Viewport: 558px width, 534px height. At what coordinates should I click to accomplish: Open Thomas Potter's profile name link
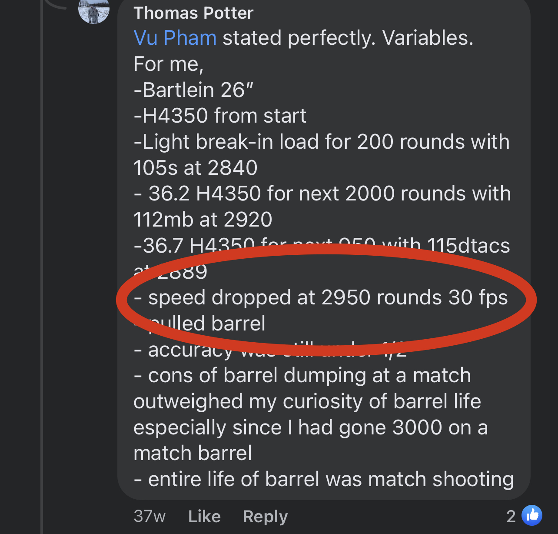tap(193, 13)
